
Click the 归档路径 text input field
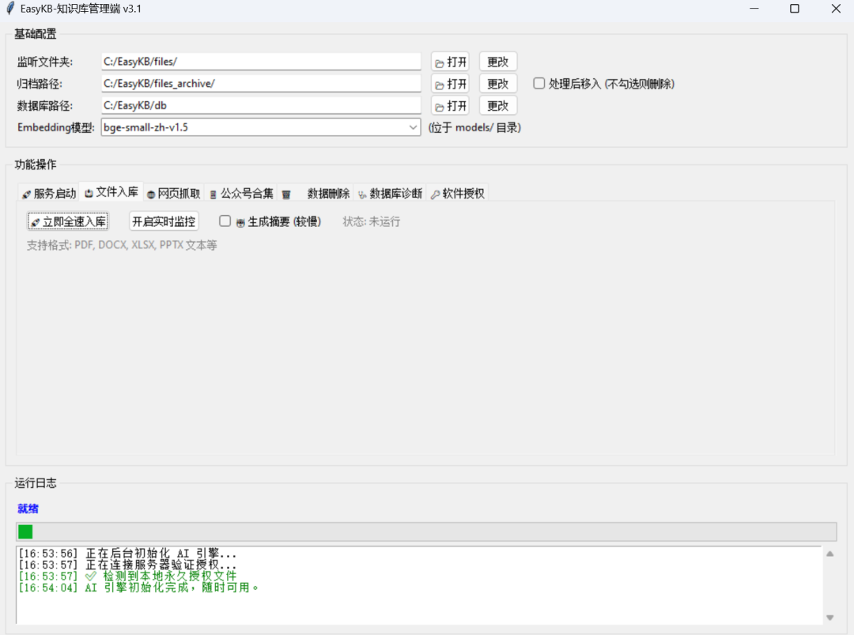tap(261, 84)
